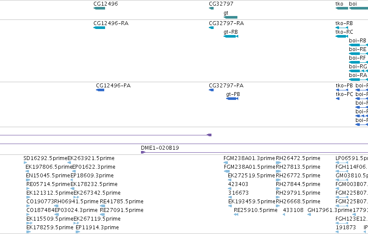Screen dimensions: 368x234
Task: Click the EN15045.5prime EST label
Action: click(48, 176)
